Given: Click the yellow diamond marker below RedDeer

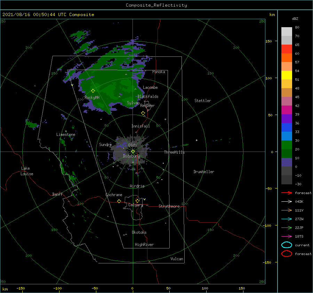Looking at the screenshot, I should (x=143, y=113).
